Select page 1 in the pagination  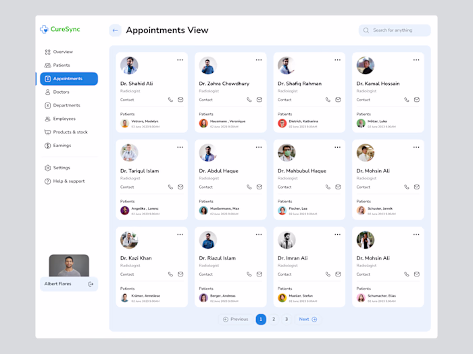(261, 320)
